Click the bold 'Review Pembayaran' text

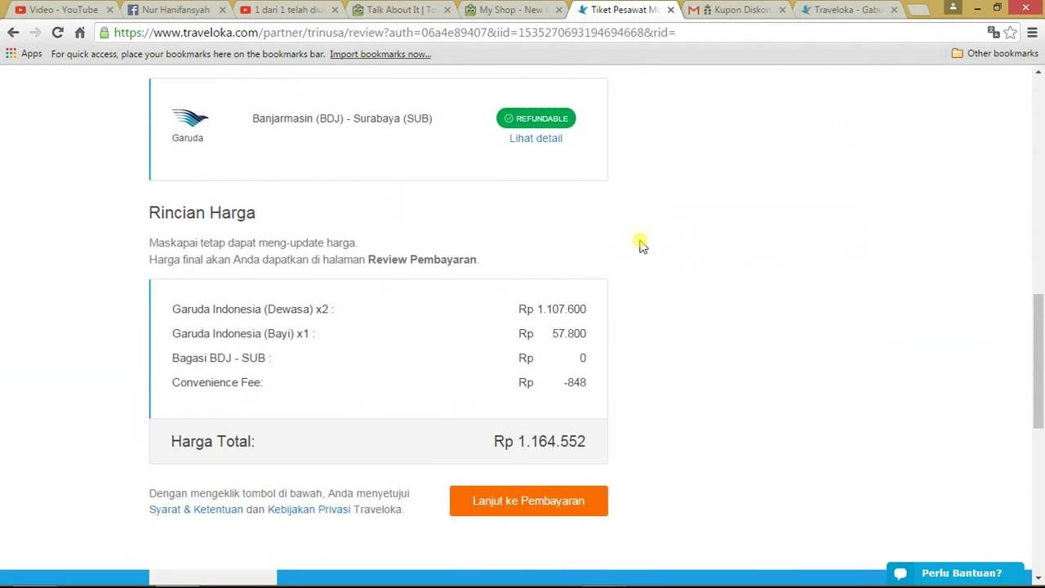point(422,260)
